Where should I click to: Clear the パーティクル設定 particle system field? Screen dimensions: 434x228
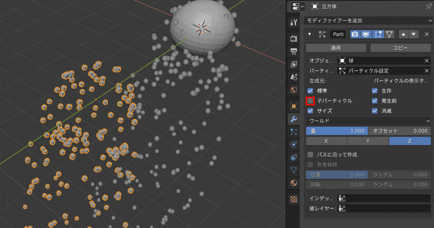coord(427,71)
